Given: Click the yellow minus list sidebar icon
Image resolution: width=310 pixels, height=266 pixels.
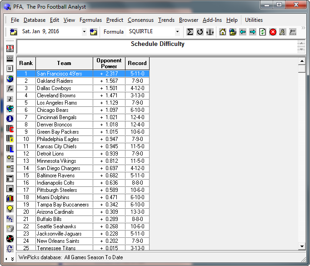Looking at the screenshot, I should 10,169.
